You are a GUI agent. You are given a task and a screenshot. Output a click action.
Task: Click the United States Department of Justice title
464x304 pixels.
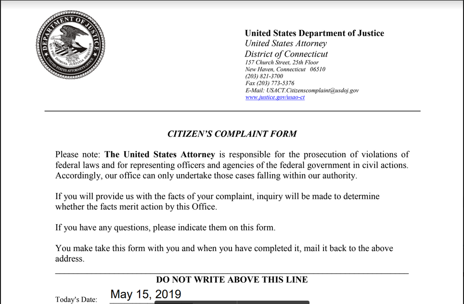tap(314, 33)
